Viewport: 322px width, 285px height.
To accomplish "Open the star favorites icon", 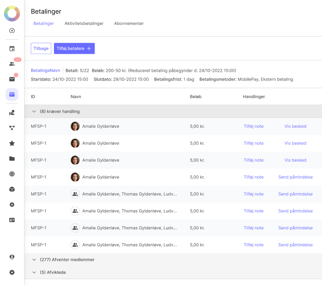I will pyautogui.click(x=12, y=143).
